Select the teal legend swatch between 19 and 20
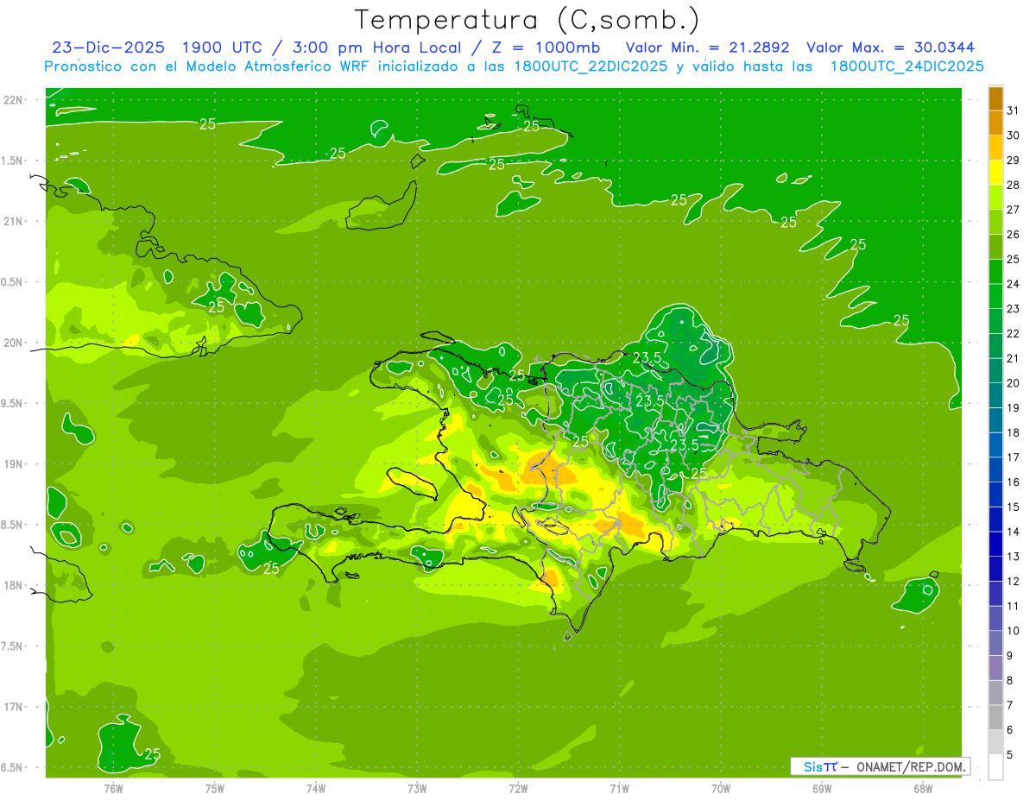Screen dimensions: 1036x800 point(995,395)
